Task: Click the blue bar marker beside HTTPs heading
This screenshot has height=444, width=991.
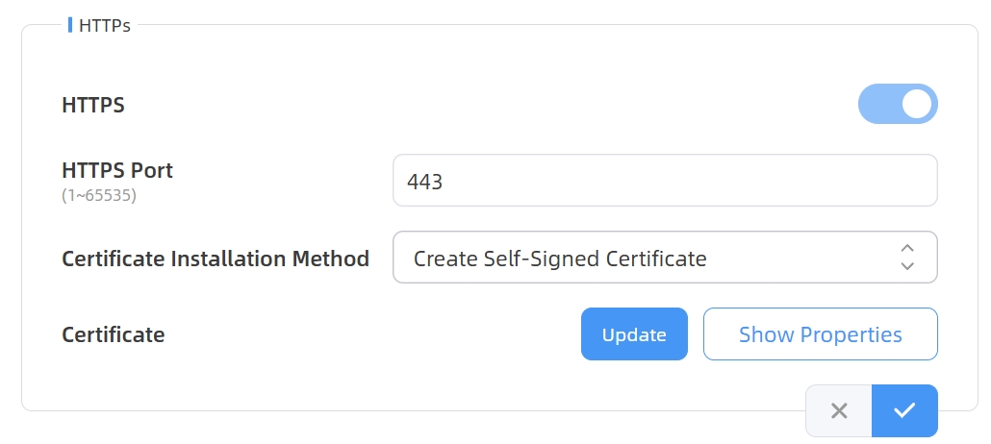Action: coord(70,25)
